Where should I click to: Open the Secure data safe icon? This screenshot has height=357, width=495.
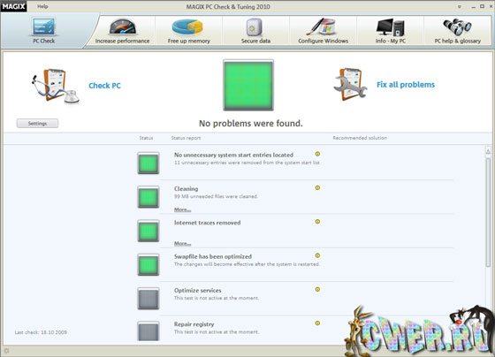click(x=255, y=27)
